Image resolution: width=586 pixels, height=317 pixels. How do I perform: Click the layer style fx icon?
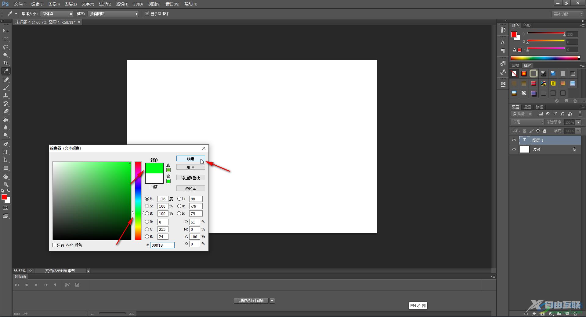pos(534,314)
